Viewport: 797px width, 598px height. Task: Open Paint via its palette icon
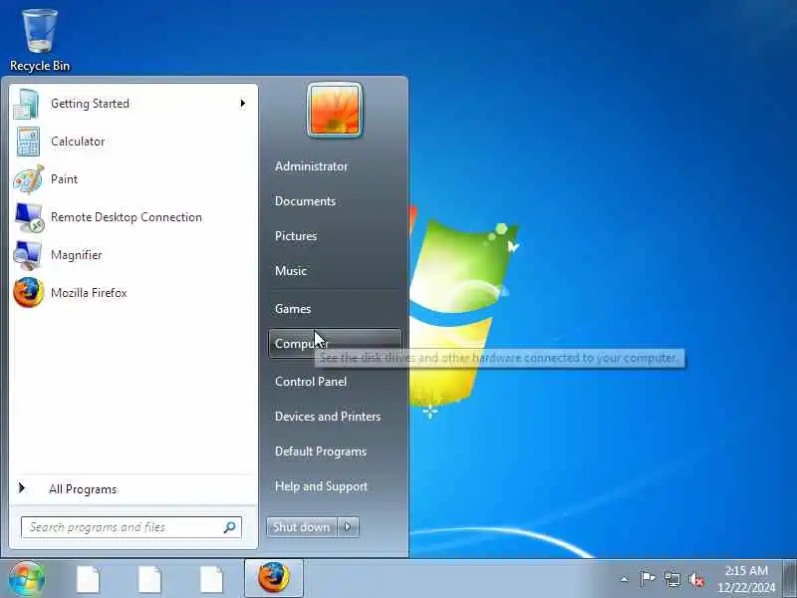[28, 179]
